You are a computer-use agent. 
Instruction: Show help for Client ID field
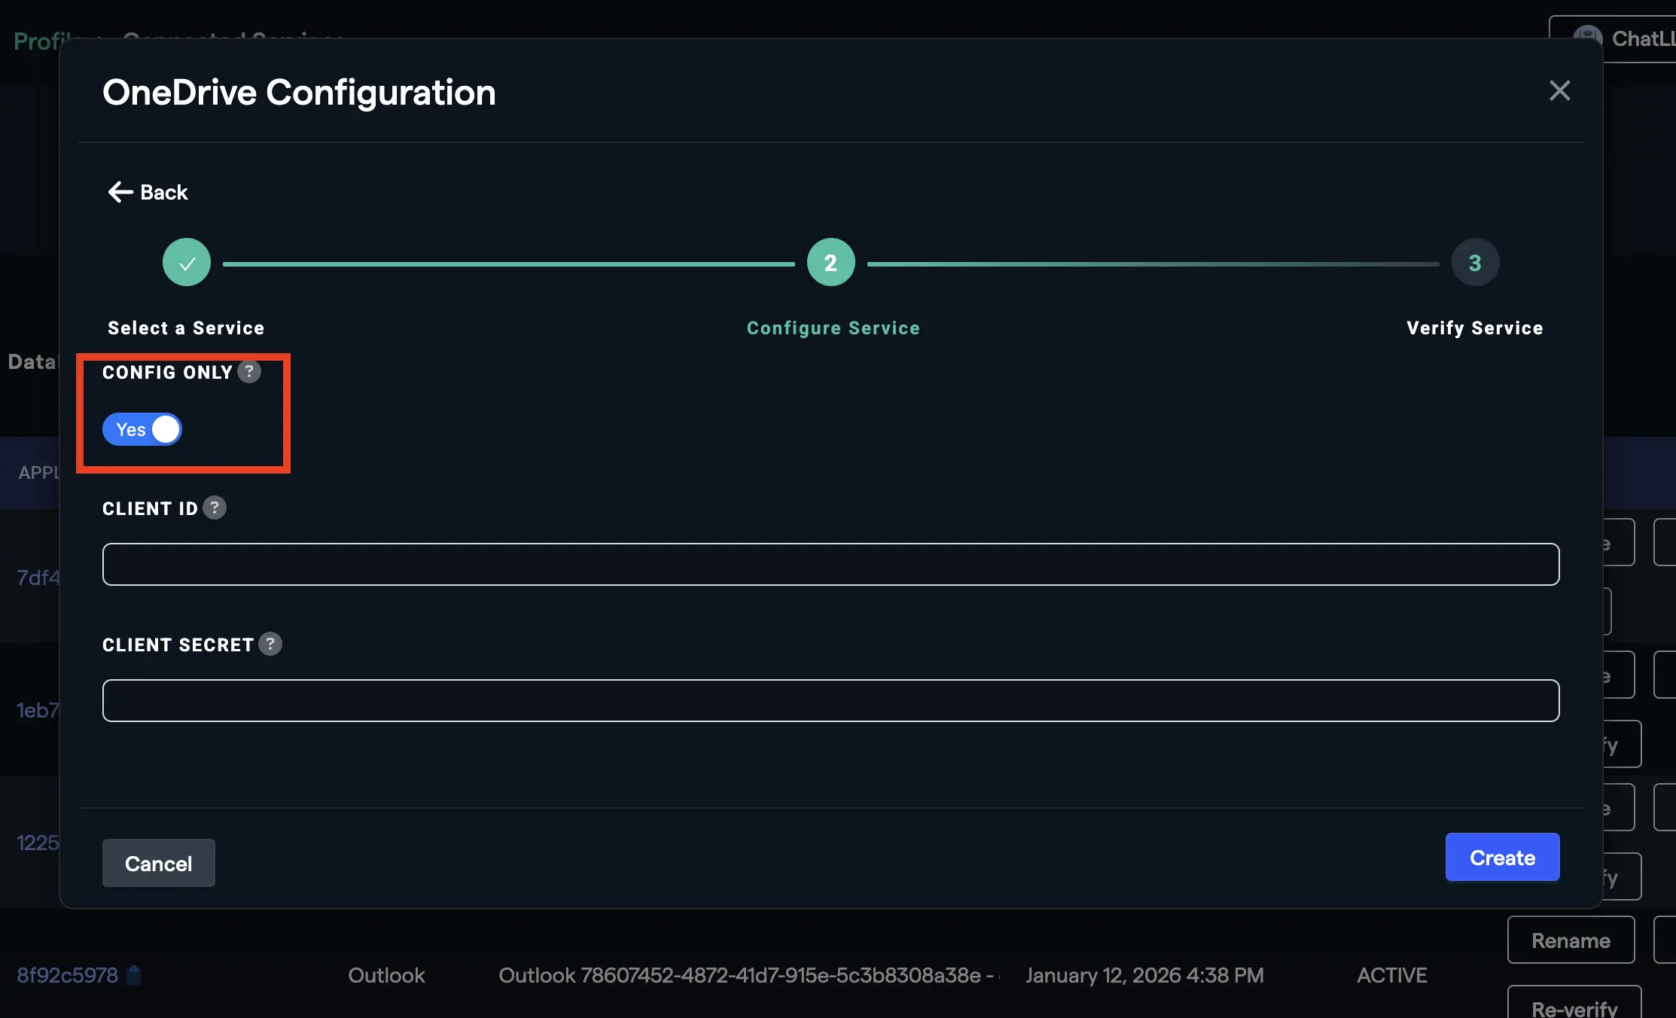point(215,508)
